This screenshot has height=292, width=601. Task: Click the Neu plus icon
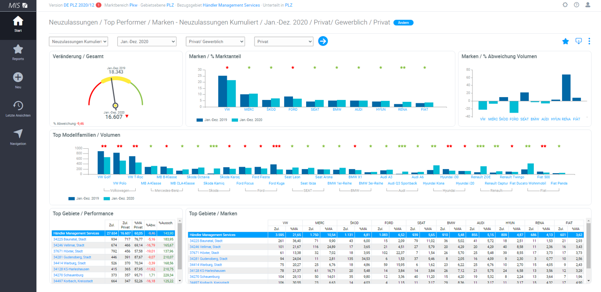(x=18, y=77)
